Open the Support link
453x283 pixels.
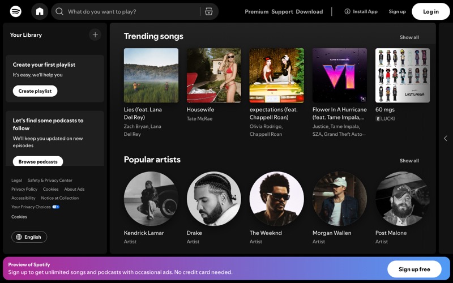click(282, 11)
